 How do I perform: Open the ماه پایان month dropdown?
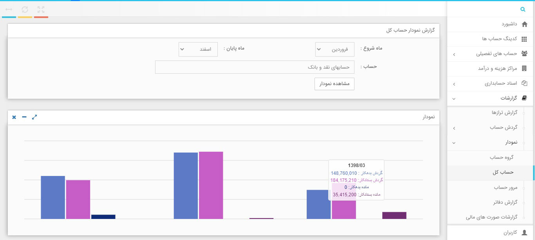click(198, 49)
